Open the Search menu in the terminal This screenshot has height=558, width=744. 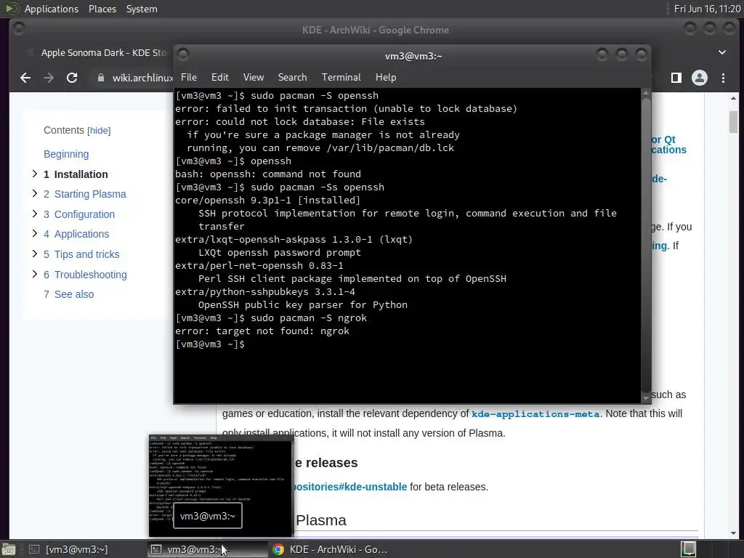[292, 77]
